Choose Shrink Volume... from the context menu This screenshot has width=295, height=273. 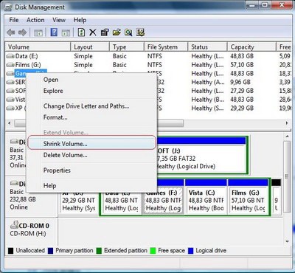[x=91, y=144]
